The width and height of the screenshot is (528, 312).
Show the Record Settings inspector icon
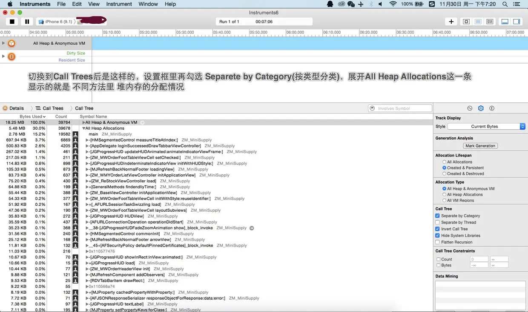coord(470,108)
